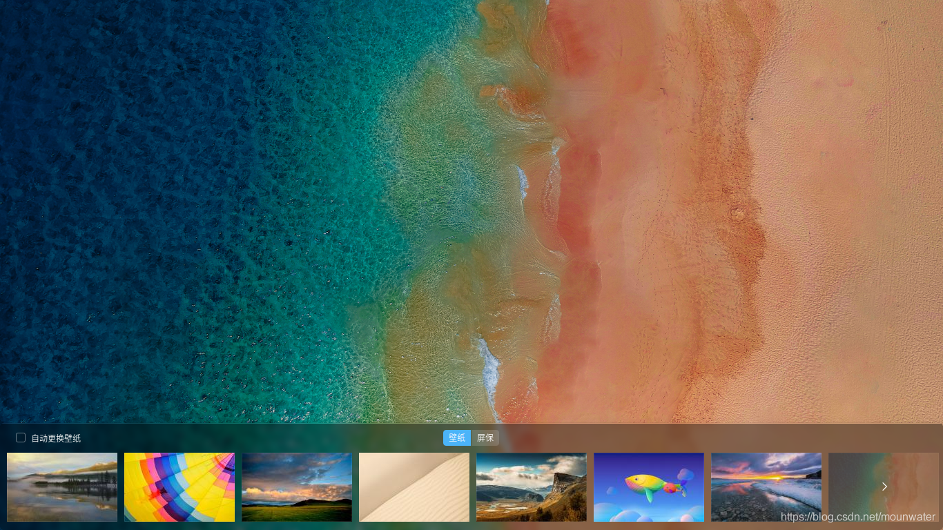Select the 壁纸 tab
Viewport: 943px width, 530px height.
pos(457,438)
